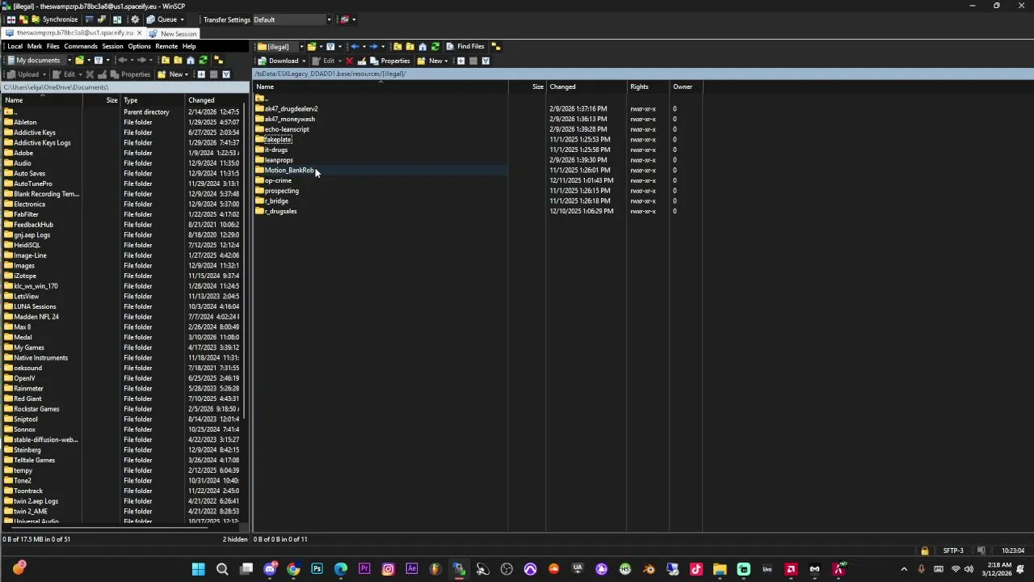1034x582 pixels.
Task: Click the Queue toolbar button
Action: [x=162, y=19]
